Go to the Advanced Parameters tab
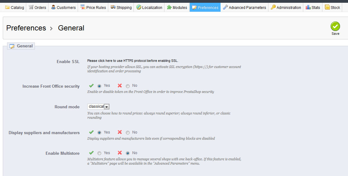 [x=244, y=7]
